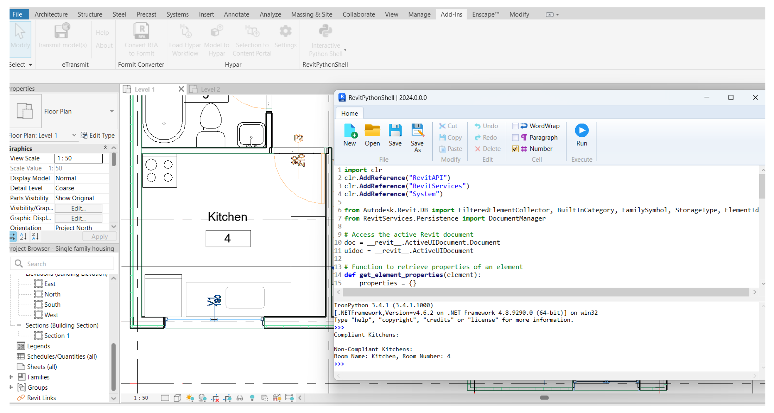The width and height of the screenshot is (774, 413).
Task: Uncheck the Number line checkbox
Action: pos(515,149)
